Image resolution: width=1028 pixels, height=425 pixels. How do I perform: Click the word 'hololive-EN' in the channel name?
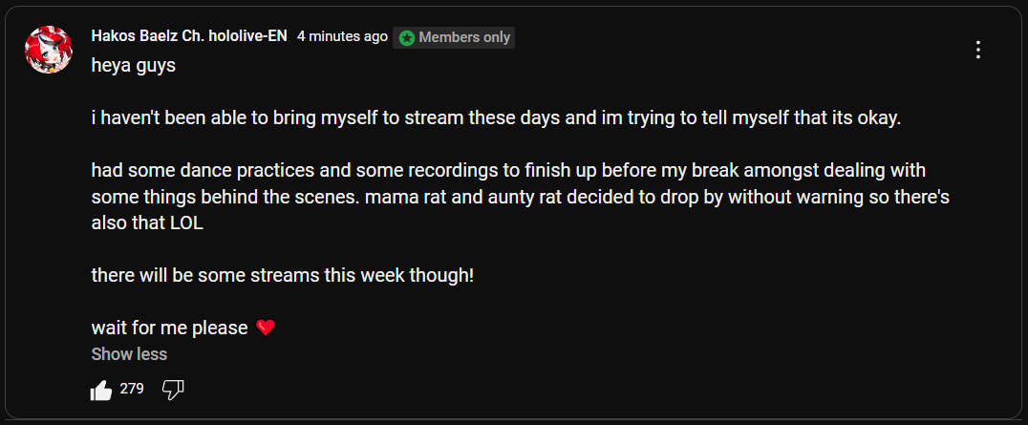click(x=248, y=36)
